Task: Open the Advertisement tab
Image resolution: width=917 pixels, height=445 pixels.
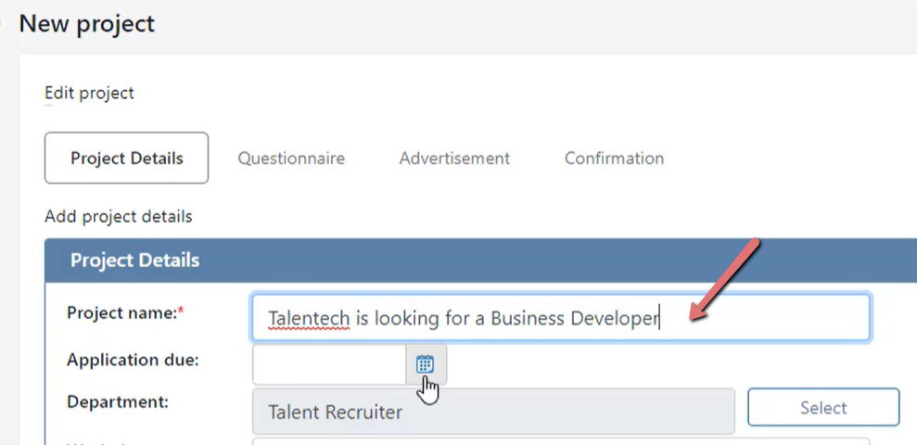Action: pos(454,158)
